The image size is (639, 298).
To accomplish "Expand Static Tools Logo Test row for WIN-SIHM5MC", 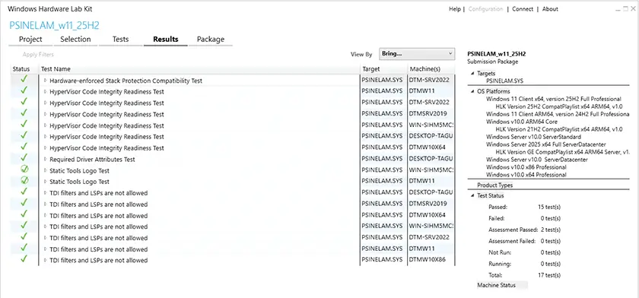I will click(45, 170).
